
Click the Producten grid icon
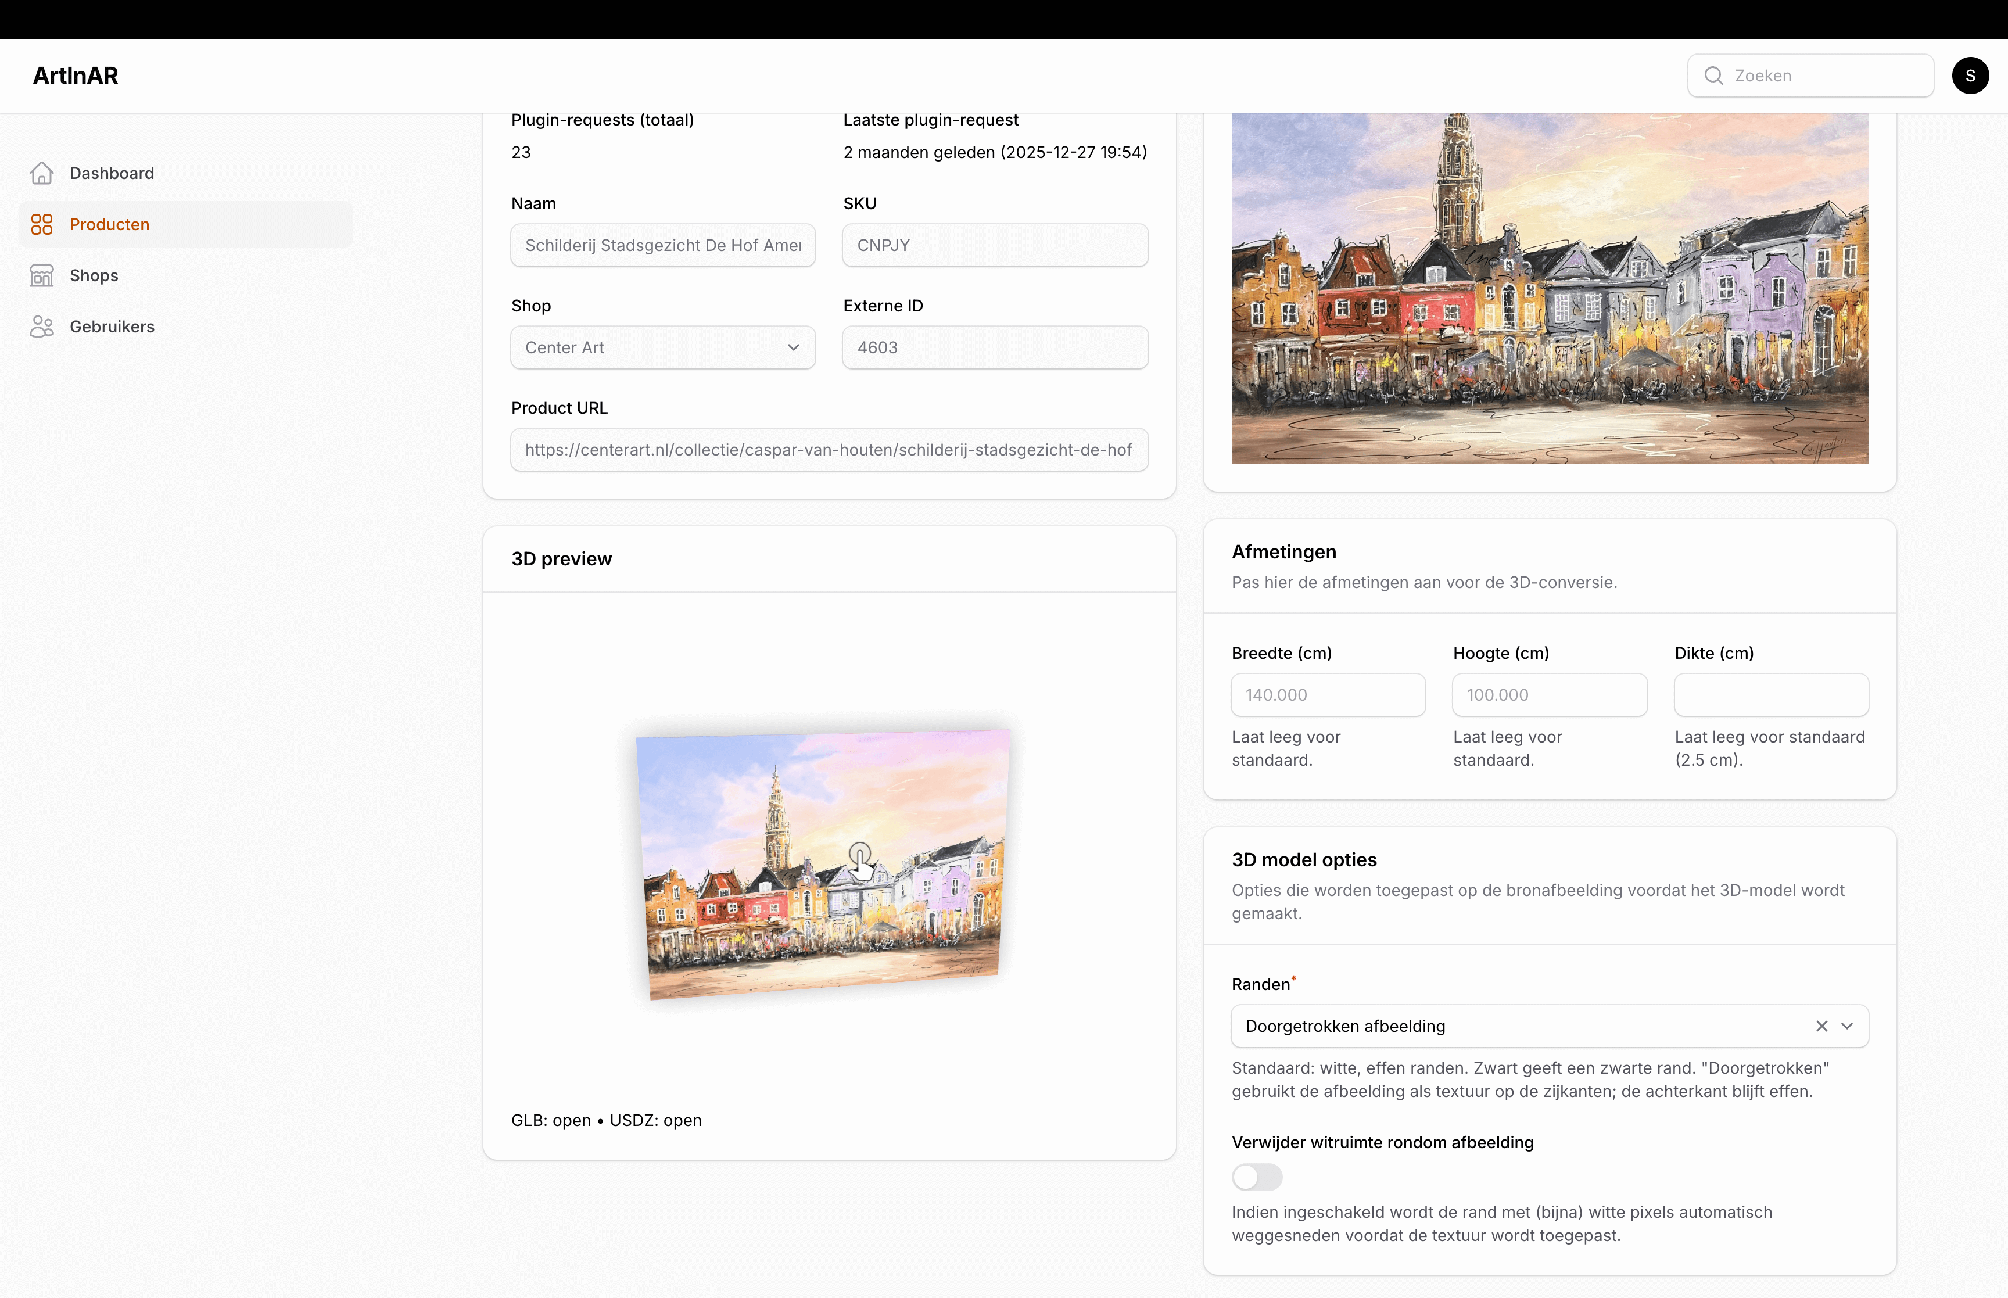point(41,224)
